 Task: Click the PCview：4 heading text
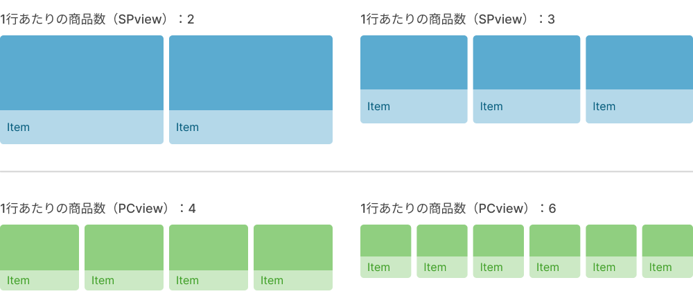[98, 208]
